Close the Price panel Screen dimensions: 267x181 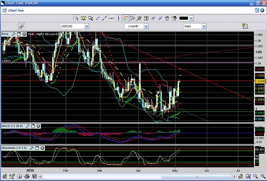pos(24,34)
